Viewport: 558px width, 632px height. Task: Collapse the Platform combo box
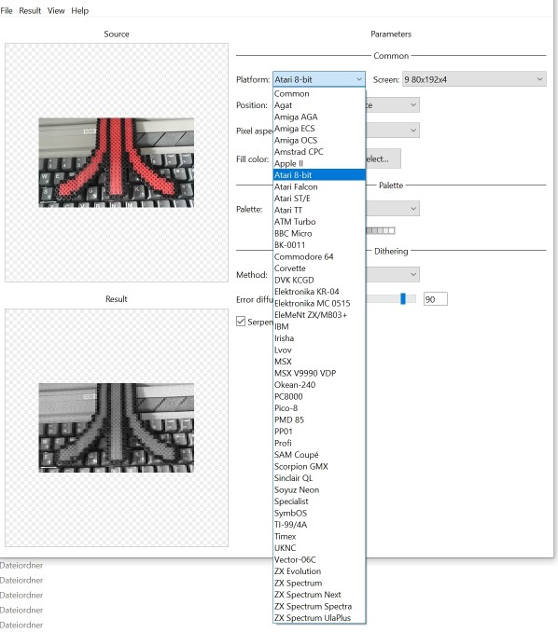point(319,79)
